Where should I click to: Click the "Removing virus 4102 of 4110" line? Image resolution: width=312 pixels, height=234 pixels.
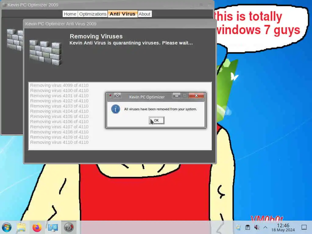tap(59, 101)
